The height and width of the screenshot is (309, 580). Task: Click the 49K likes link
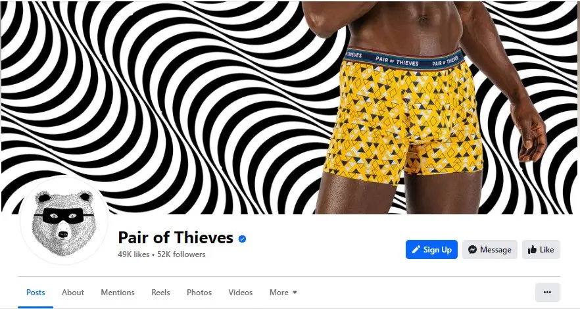tap(133, 254)
